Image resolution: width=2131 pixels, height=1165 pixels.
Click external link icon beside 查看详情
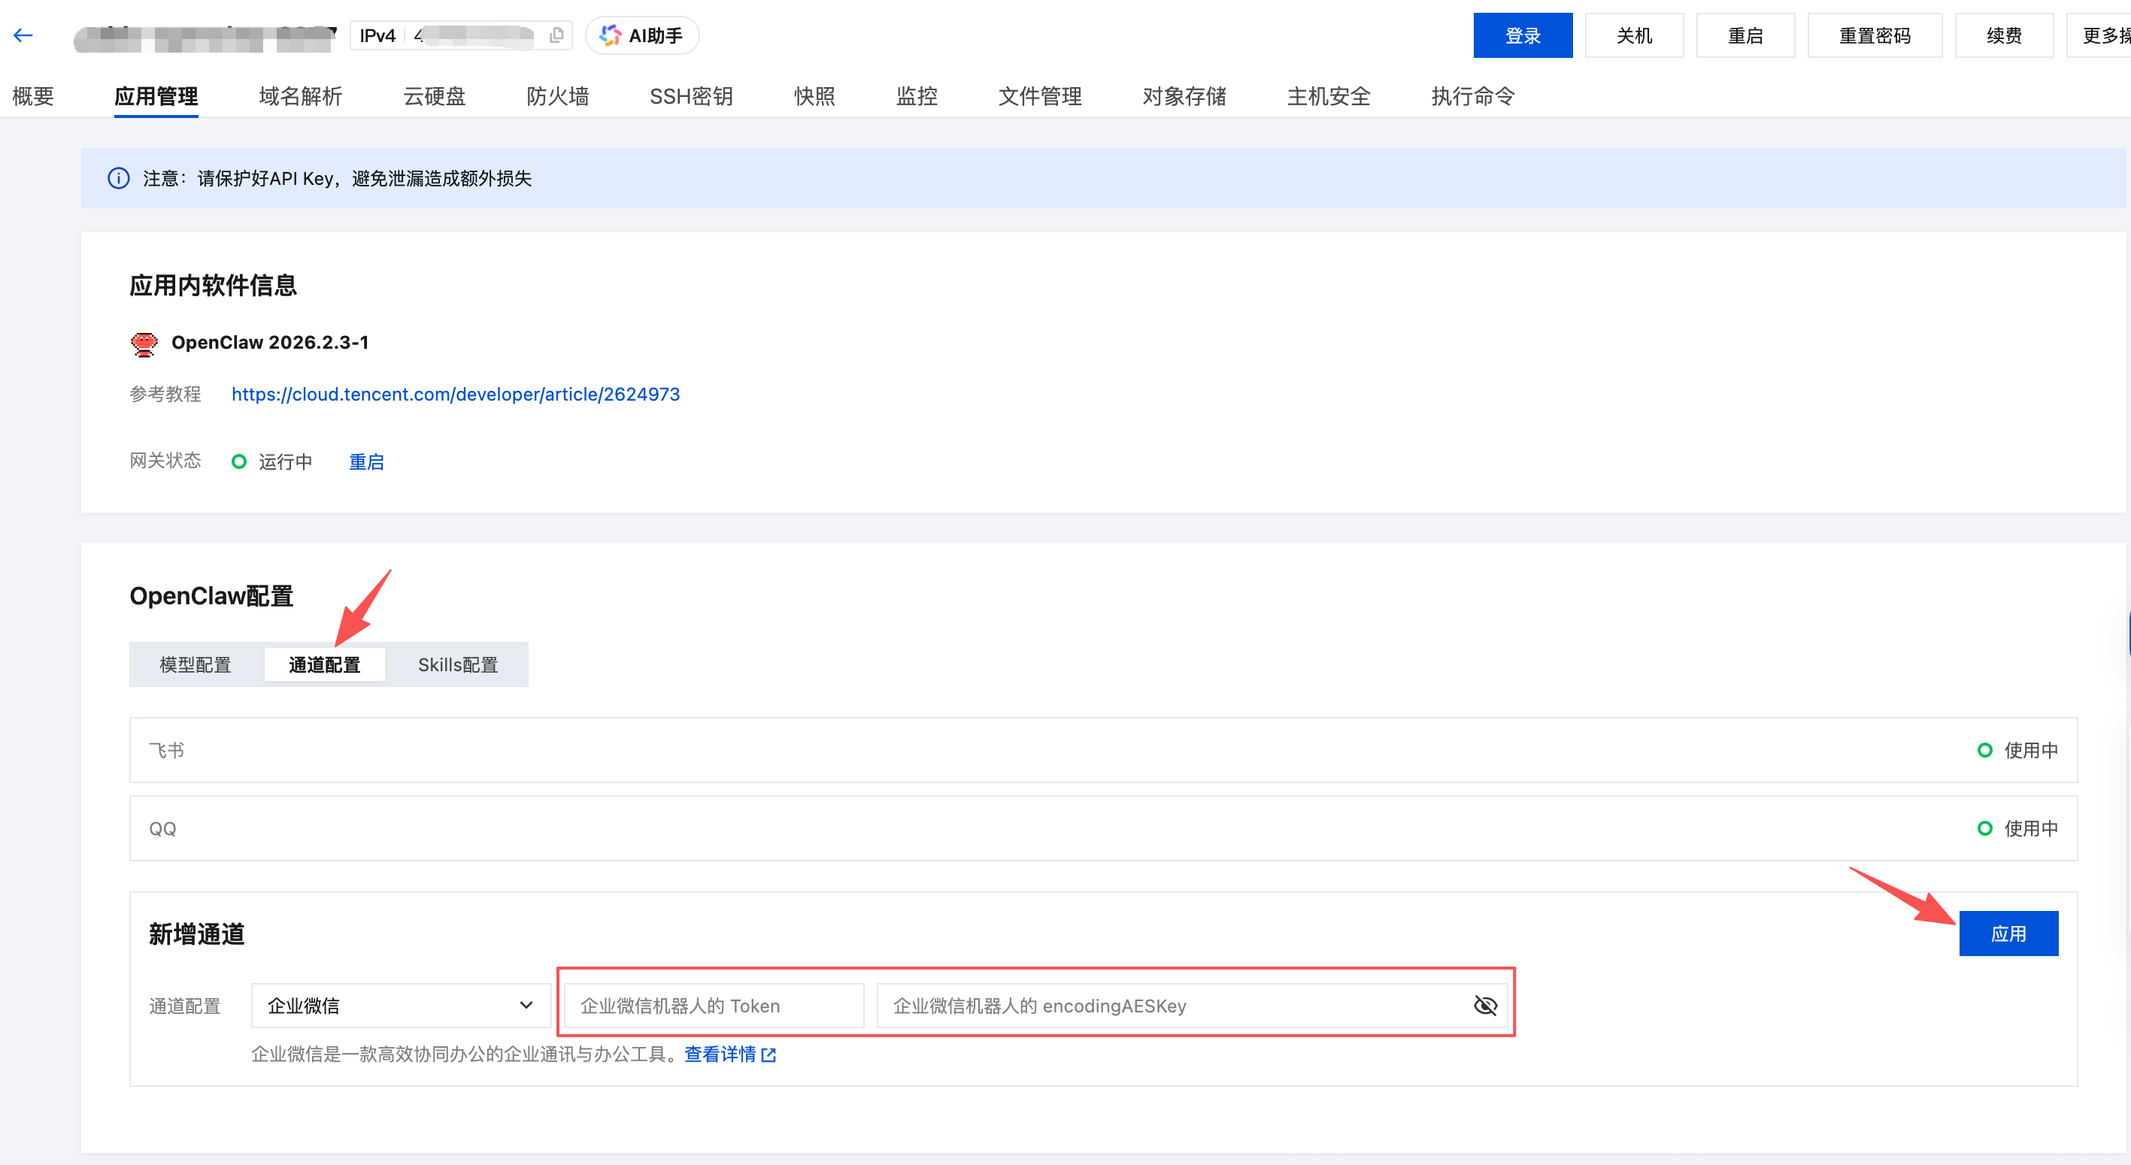769,1055
